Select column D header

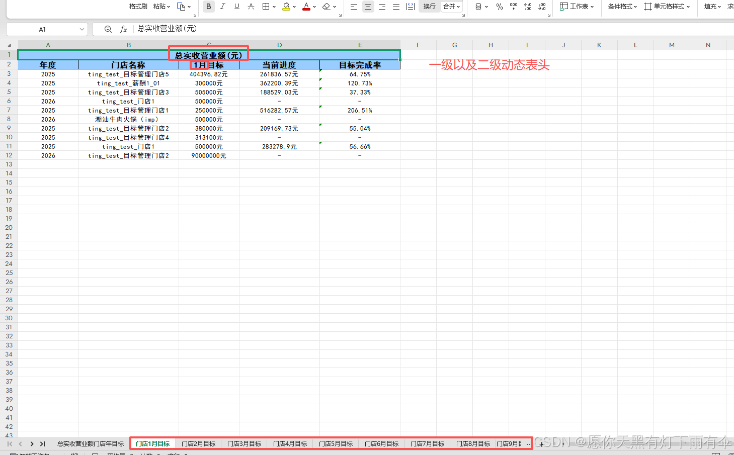(x=279, y=45)
